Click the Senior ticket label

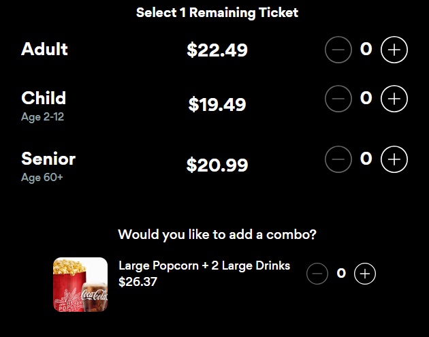[x=48, y=159]
